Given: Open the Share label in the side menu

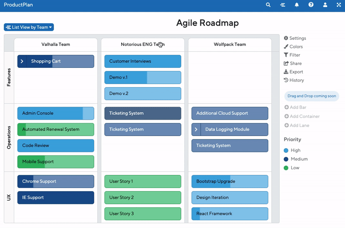Looking at the screenshot, I should (x=296, y=63).
